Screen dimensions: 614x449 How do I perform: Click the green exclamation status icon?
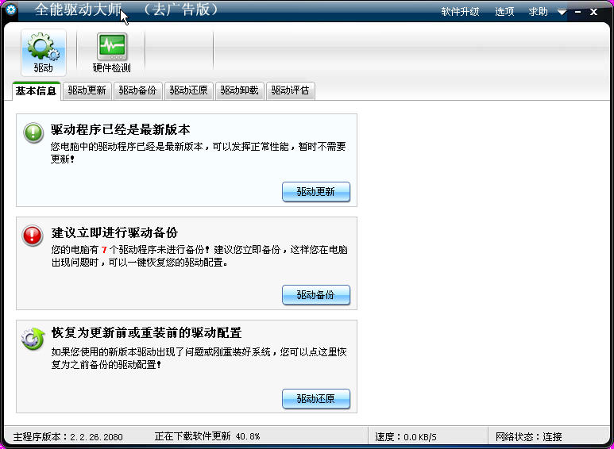[x=33, y=132]
